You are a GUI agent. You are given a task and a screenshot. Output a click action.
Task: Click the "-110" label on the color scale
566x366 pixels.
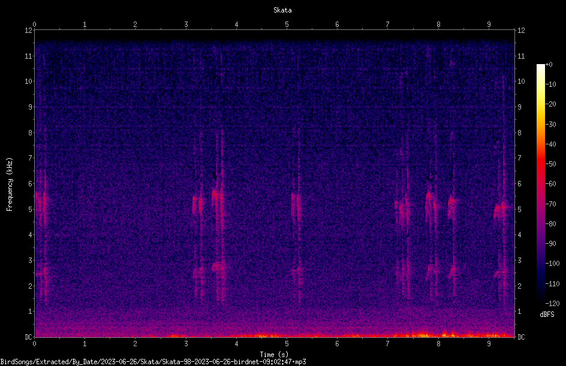tap(552, 284)
